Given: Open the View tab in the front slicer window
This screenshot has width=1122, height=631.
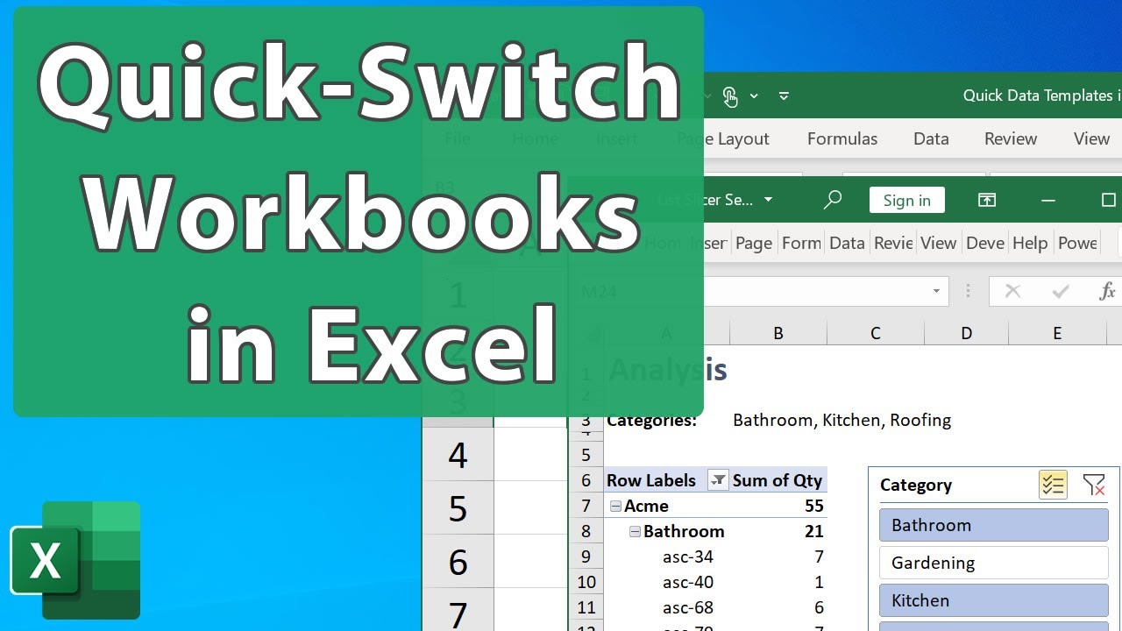Looking at the screenshot, I should pyautogui.click(x=938, y=243).
